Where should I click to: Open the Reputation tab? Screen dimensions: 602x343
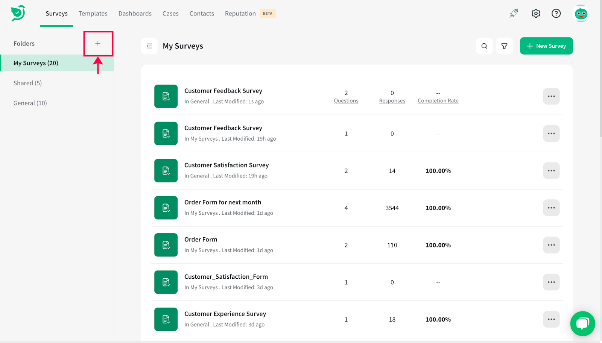[240, 14]
